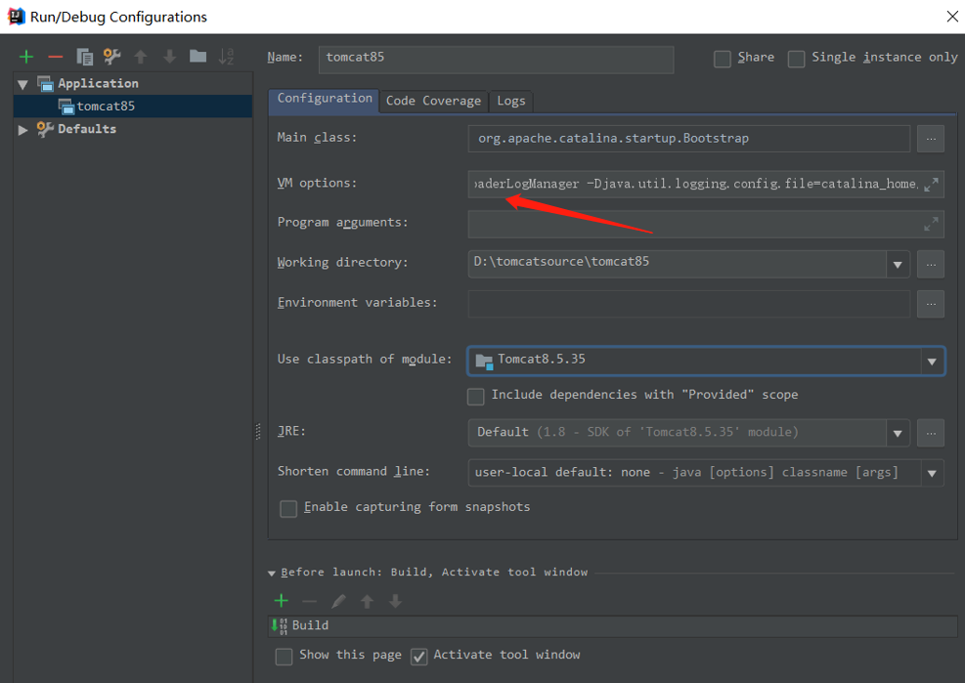Click the Main class input field
Image resolution: width=965 pixels, height=683 pixels.
pos(688,139)
